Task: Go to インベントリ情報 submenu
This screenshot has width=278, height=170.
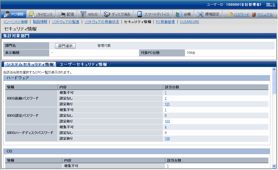Action: click(15, 22)
